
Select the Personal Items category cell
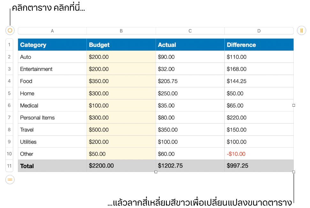52,118
